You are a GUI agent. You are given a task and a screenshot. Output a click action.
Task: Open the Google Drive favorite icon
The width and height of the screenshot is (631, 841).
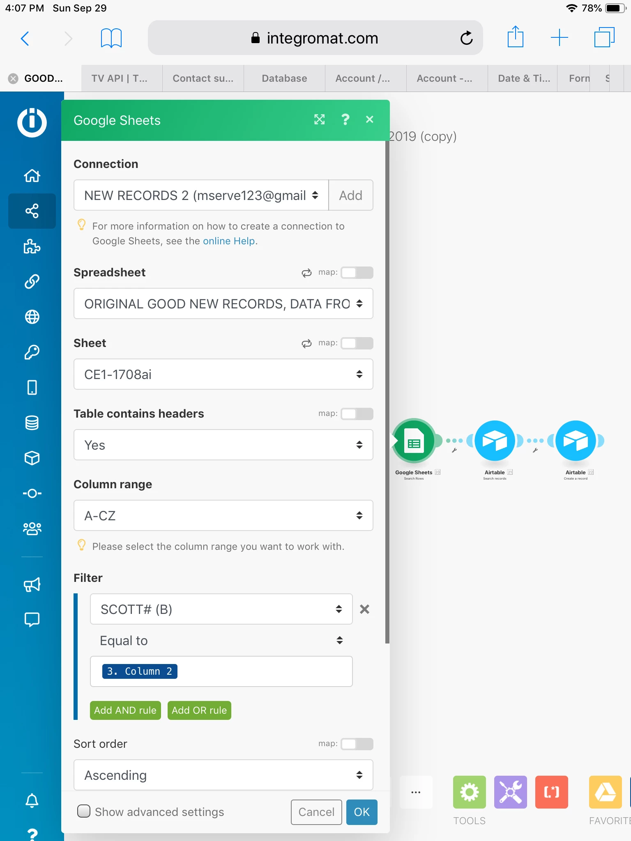click(605, 792)
